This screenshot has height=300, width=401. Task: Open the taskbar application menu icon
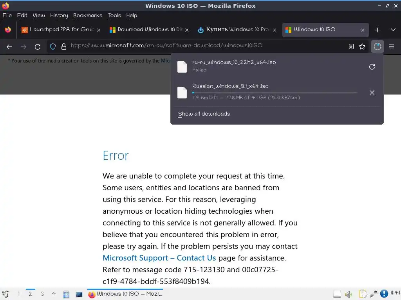click(x=5, y=294)
